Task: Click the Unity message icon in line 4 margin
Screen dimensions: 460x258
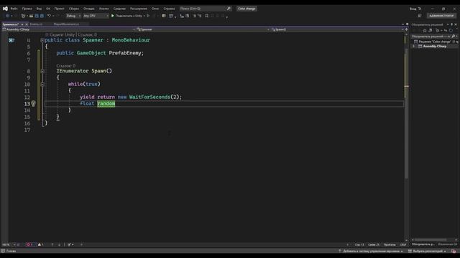Action: pyautogui.click(x=11, y=40)
